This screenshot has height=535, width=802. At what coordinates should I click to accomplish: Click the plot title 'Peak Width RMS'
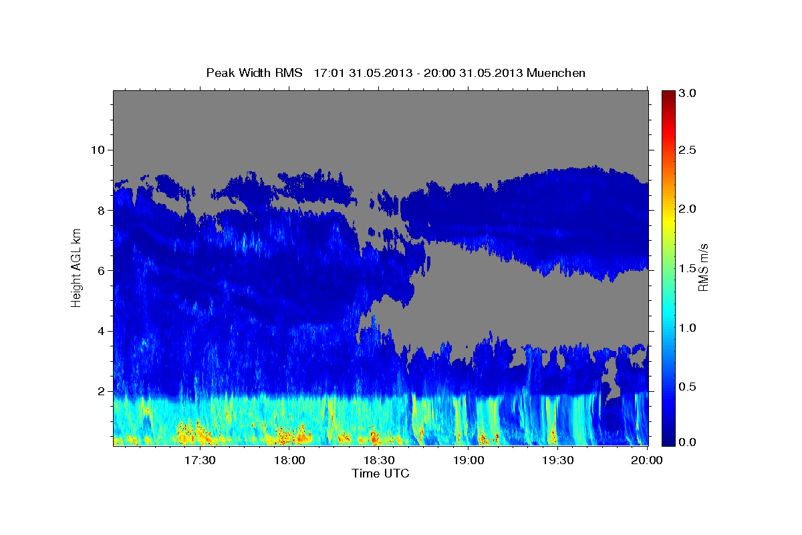(x=255, y=73)
